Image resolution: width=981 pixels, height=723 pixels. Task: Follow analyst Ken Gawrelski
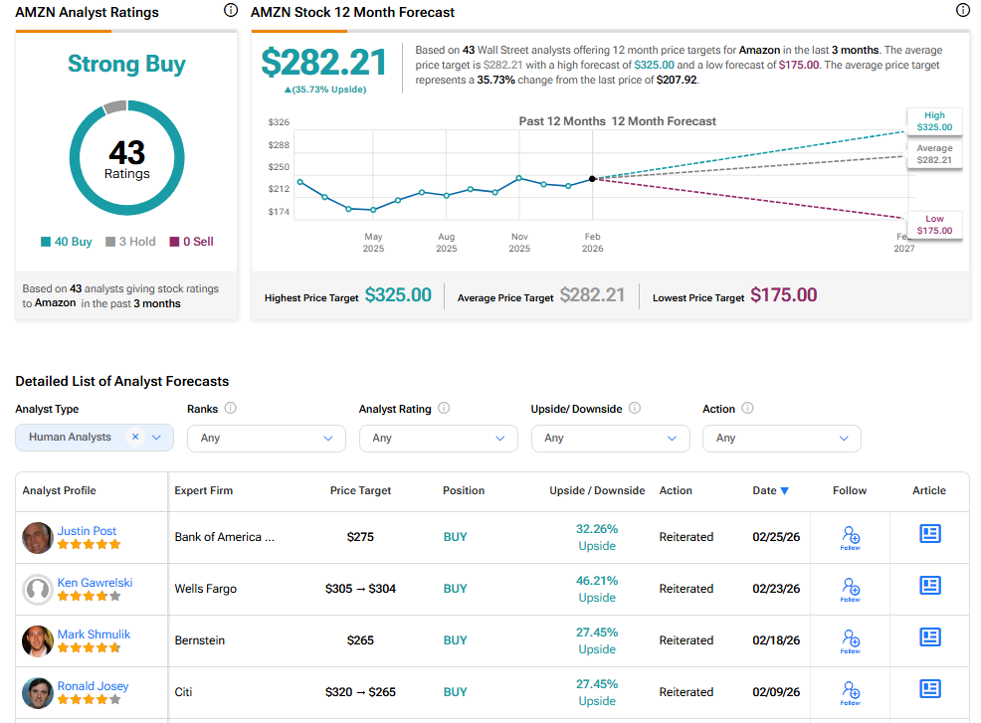coord(850,589)
